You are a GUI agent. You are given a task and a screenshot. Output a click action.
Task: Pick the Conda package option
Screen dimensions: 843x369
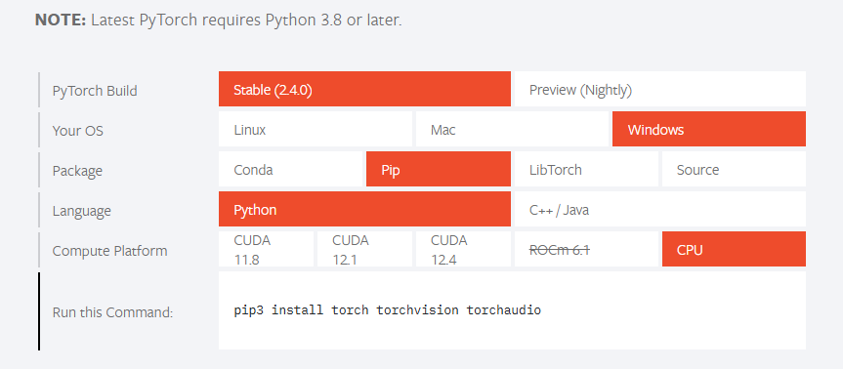click(291, 169)
